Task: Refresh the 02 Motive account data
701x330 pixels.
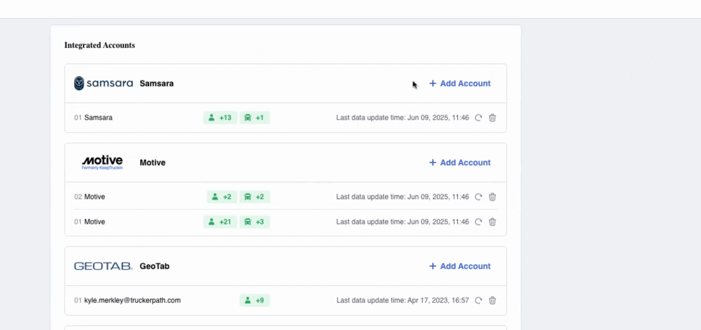Action: 478,197
